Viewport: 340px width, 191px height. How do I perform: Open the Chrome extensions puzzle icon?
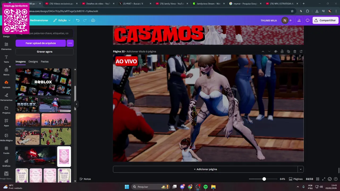308,11
